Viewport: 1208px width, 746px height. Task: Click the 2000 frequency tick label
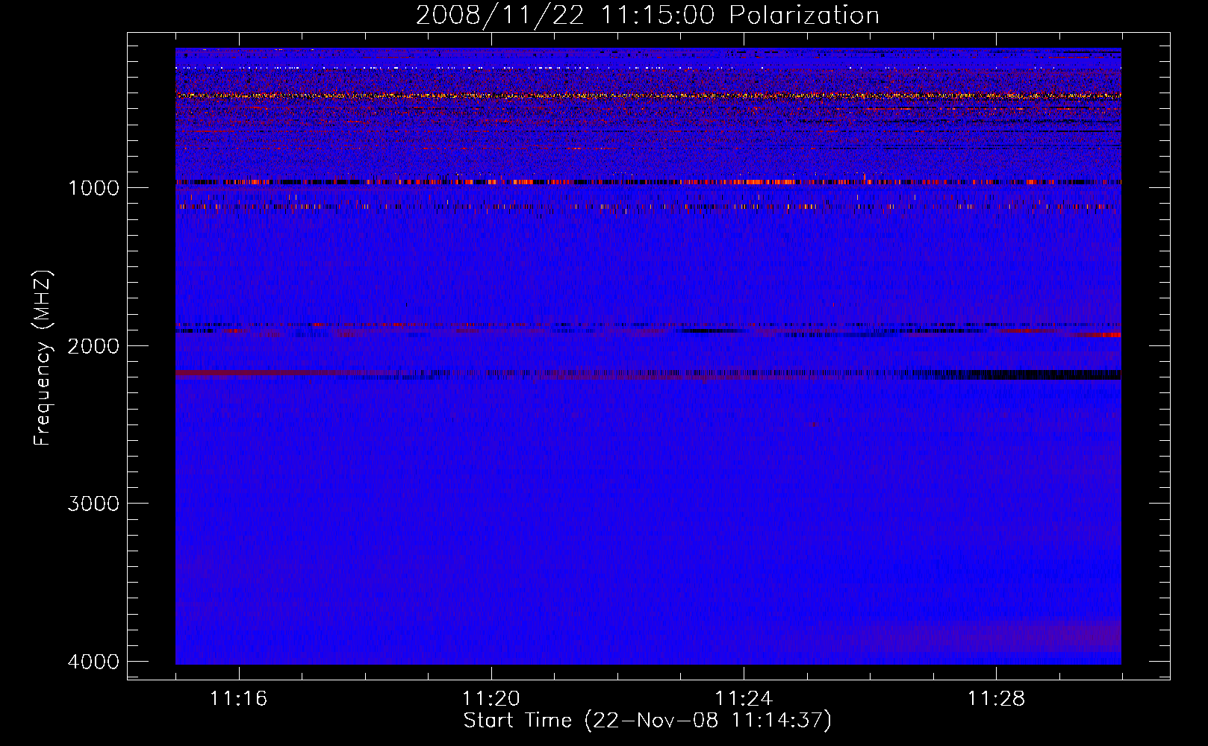[x=93, y=345]
